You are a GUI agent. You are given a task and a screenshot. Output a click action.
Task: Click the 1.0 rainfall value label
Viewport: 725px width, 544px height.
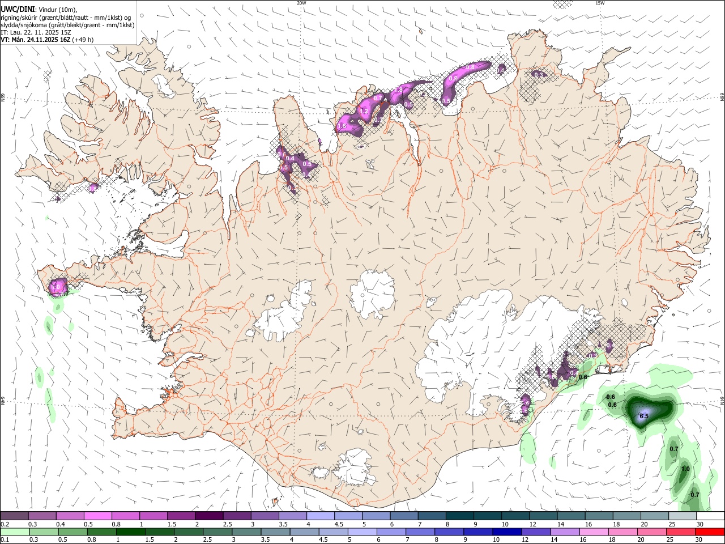(x=685, y=469)
